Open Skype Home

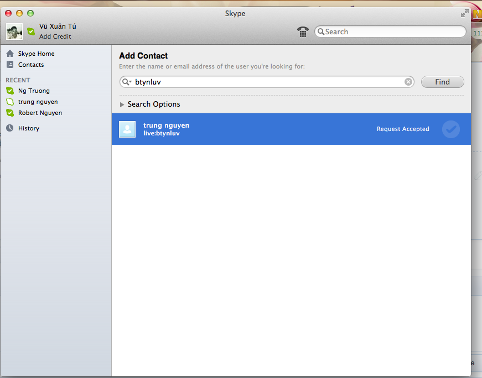[x=37, y=54]
